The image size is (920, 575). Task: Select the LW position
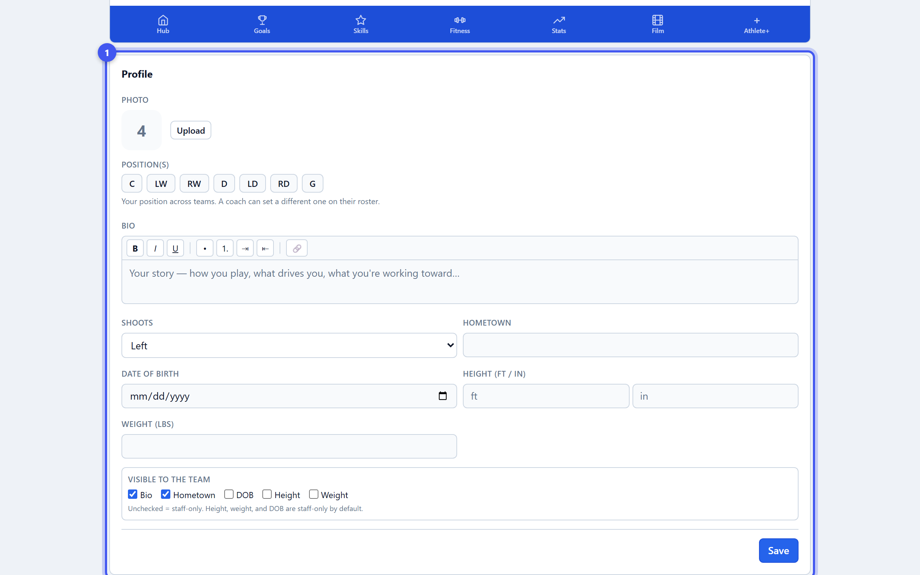pos(161,184)
